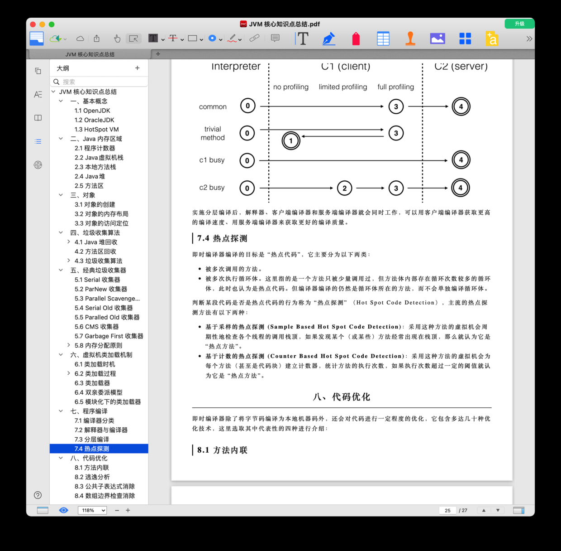
Task: Collapse the 七、程序编译 chapter
Action: [61, 411]
